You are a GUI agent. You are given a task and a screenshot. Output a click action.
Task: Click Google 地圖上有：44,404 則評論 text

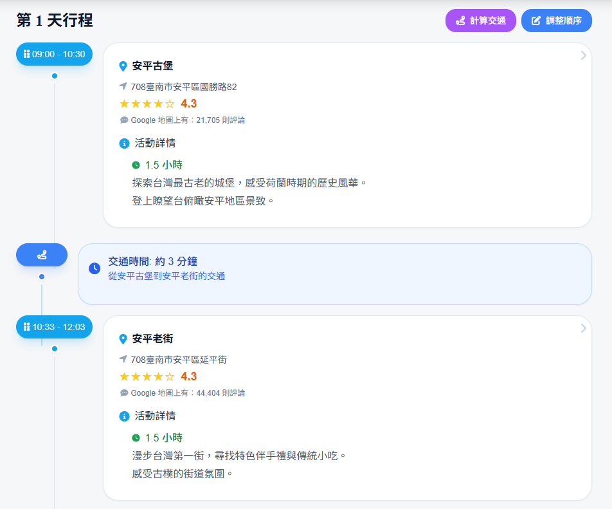[x=188, y=393]
